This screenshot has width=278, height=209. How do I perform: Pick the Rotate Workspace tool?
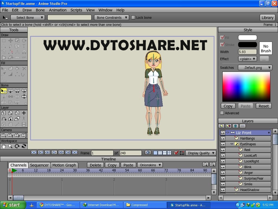tap(17, 146)
